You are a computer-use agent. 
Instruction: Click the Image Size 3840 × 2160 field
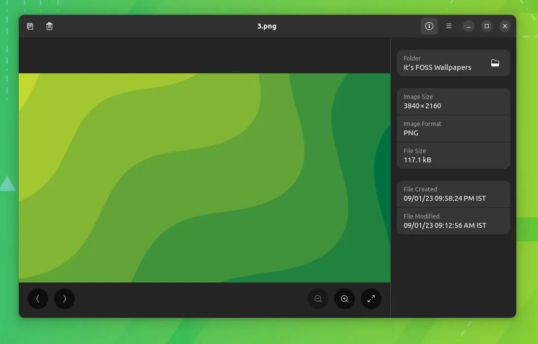point(453,101)
